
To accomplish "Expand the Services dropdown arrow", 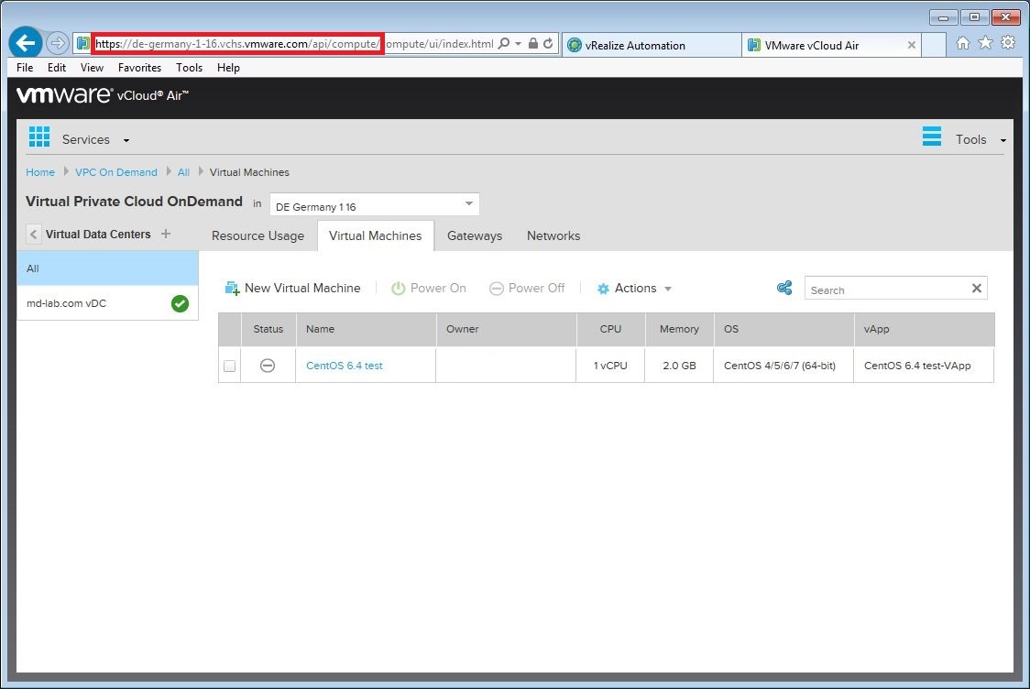I will [x=126, y=140].
